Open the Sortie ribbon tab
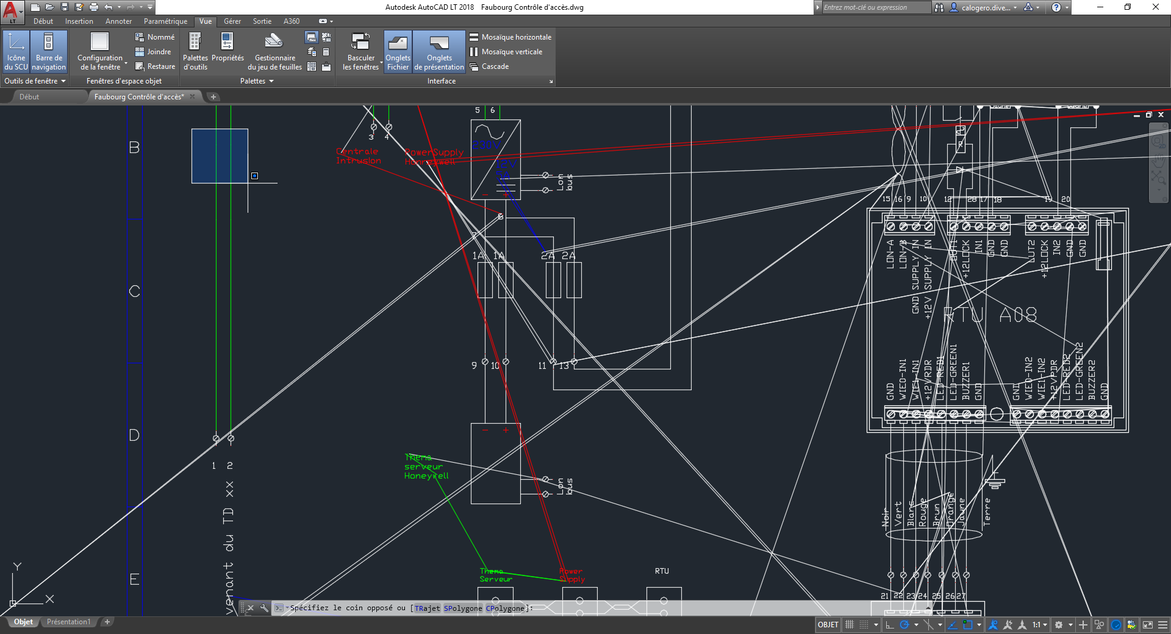Image resolution: width=1171 pixels, height=634 pixels. click(x=262, y=21)
